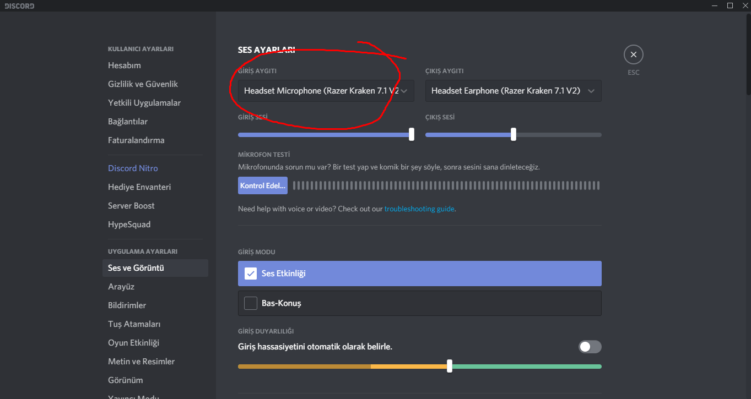Select Ses ve Görüntü settings item

(155, 268)
